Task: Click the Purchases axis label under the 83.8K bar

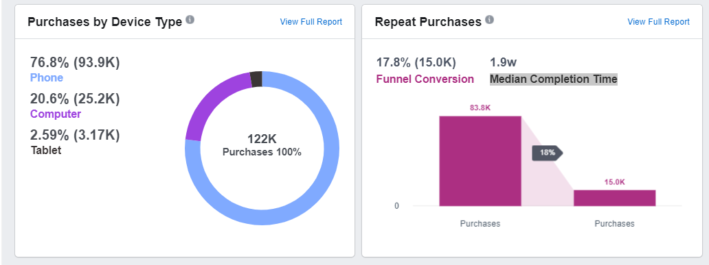Action: click(480, 223)
